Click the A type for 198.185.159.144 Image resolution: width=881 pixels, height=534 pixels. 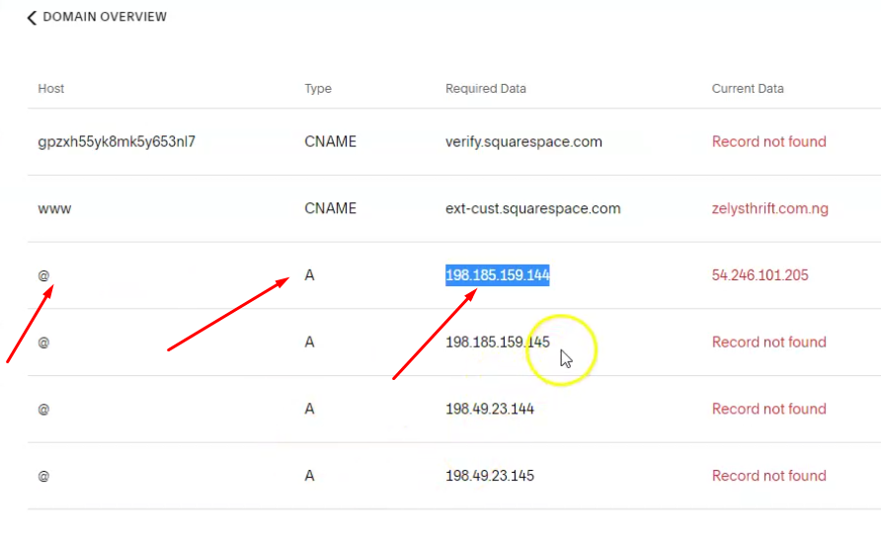309,275
